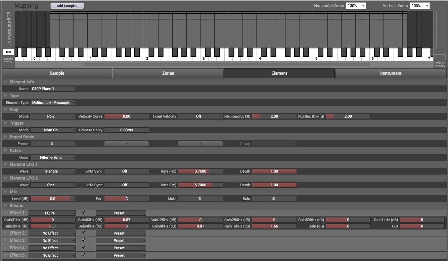Click the Name field C30P Piano 1

[x=52, y=89]
